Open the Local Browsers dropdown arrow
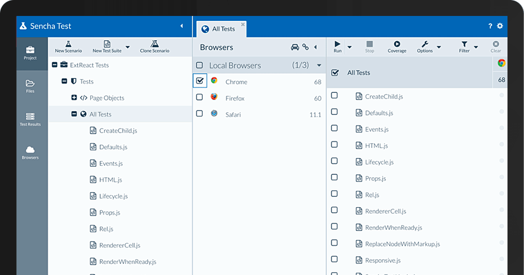Screen dimensions: 524x275 tap(319, 65)
